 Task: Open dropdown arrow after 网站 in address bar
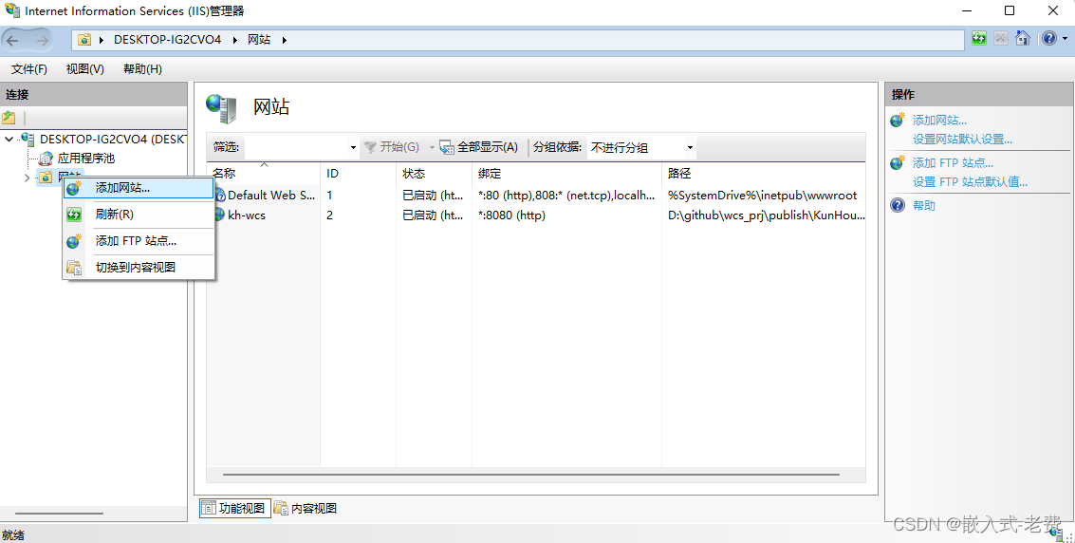(x=284, y=40)
